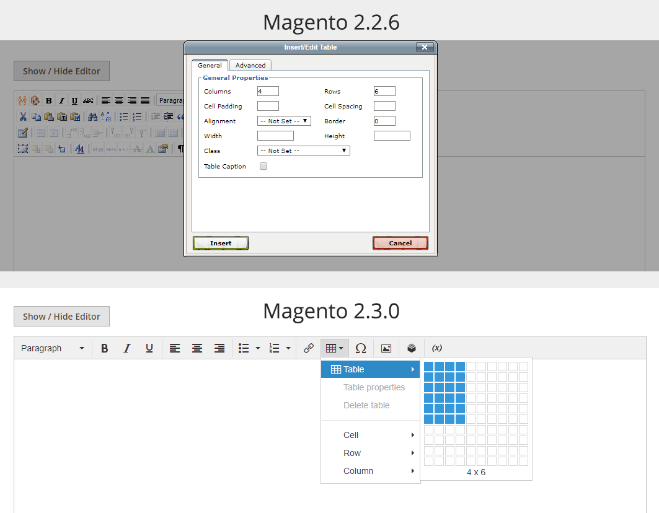The height and width of the screenshot is (513, 659).
Task: Open Edit CSS Style icon
Action: click(79, 149)
